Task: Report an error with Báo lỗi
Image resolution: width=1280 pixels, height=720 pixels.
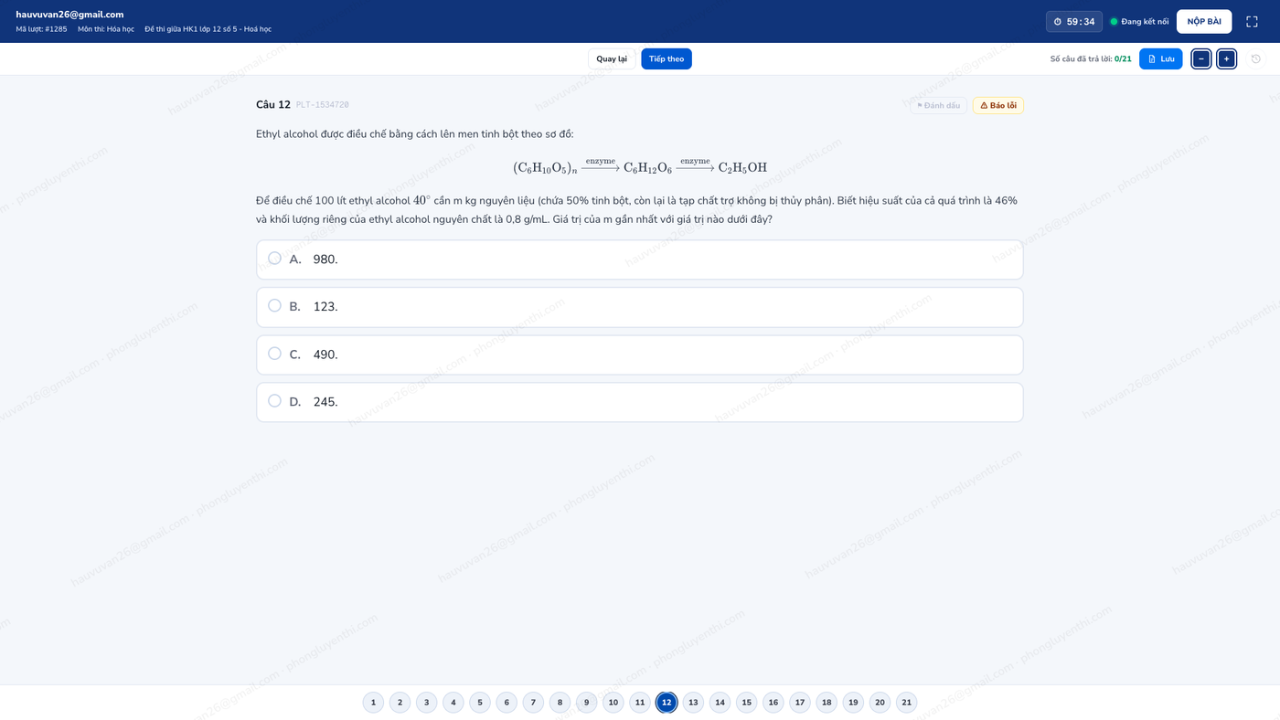Action: [x=998, y=106]
